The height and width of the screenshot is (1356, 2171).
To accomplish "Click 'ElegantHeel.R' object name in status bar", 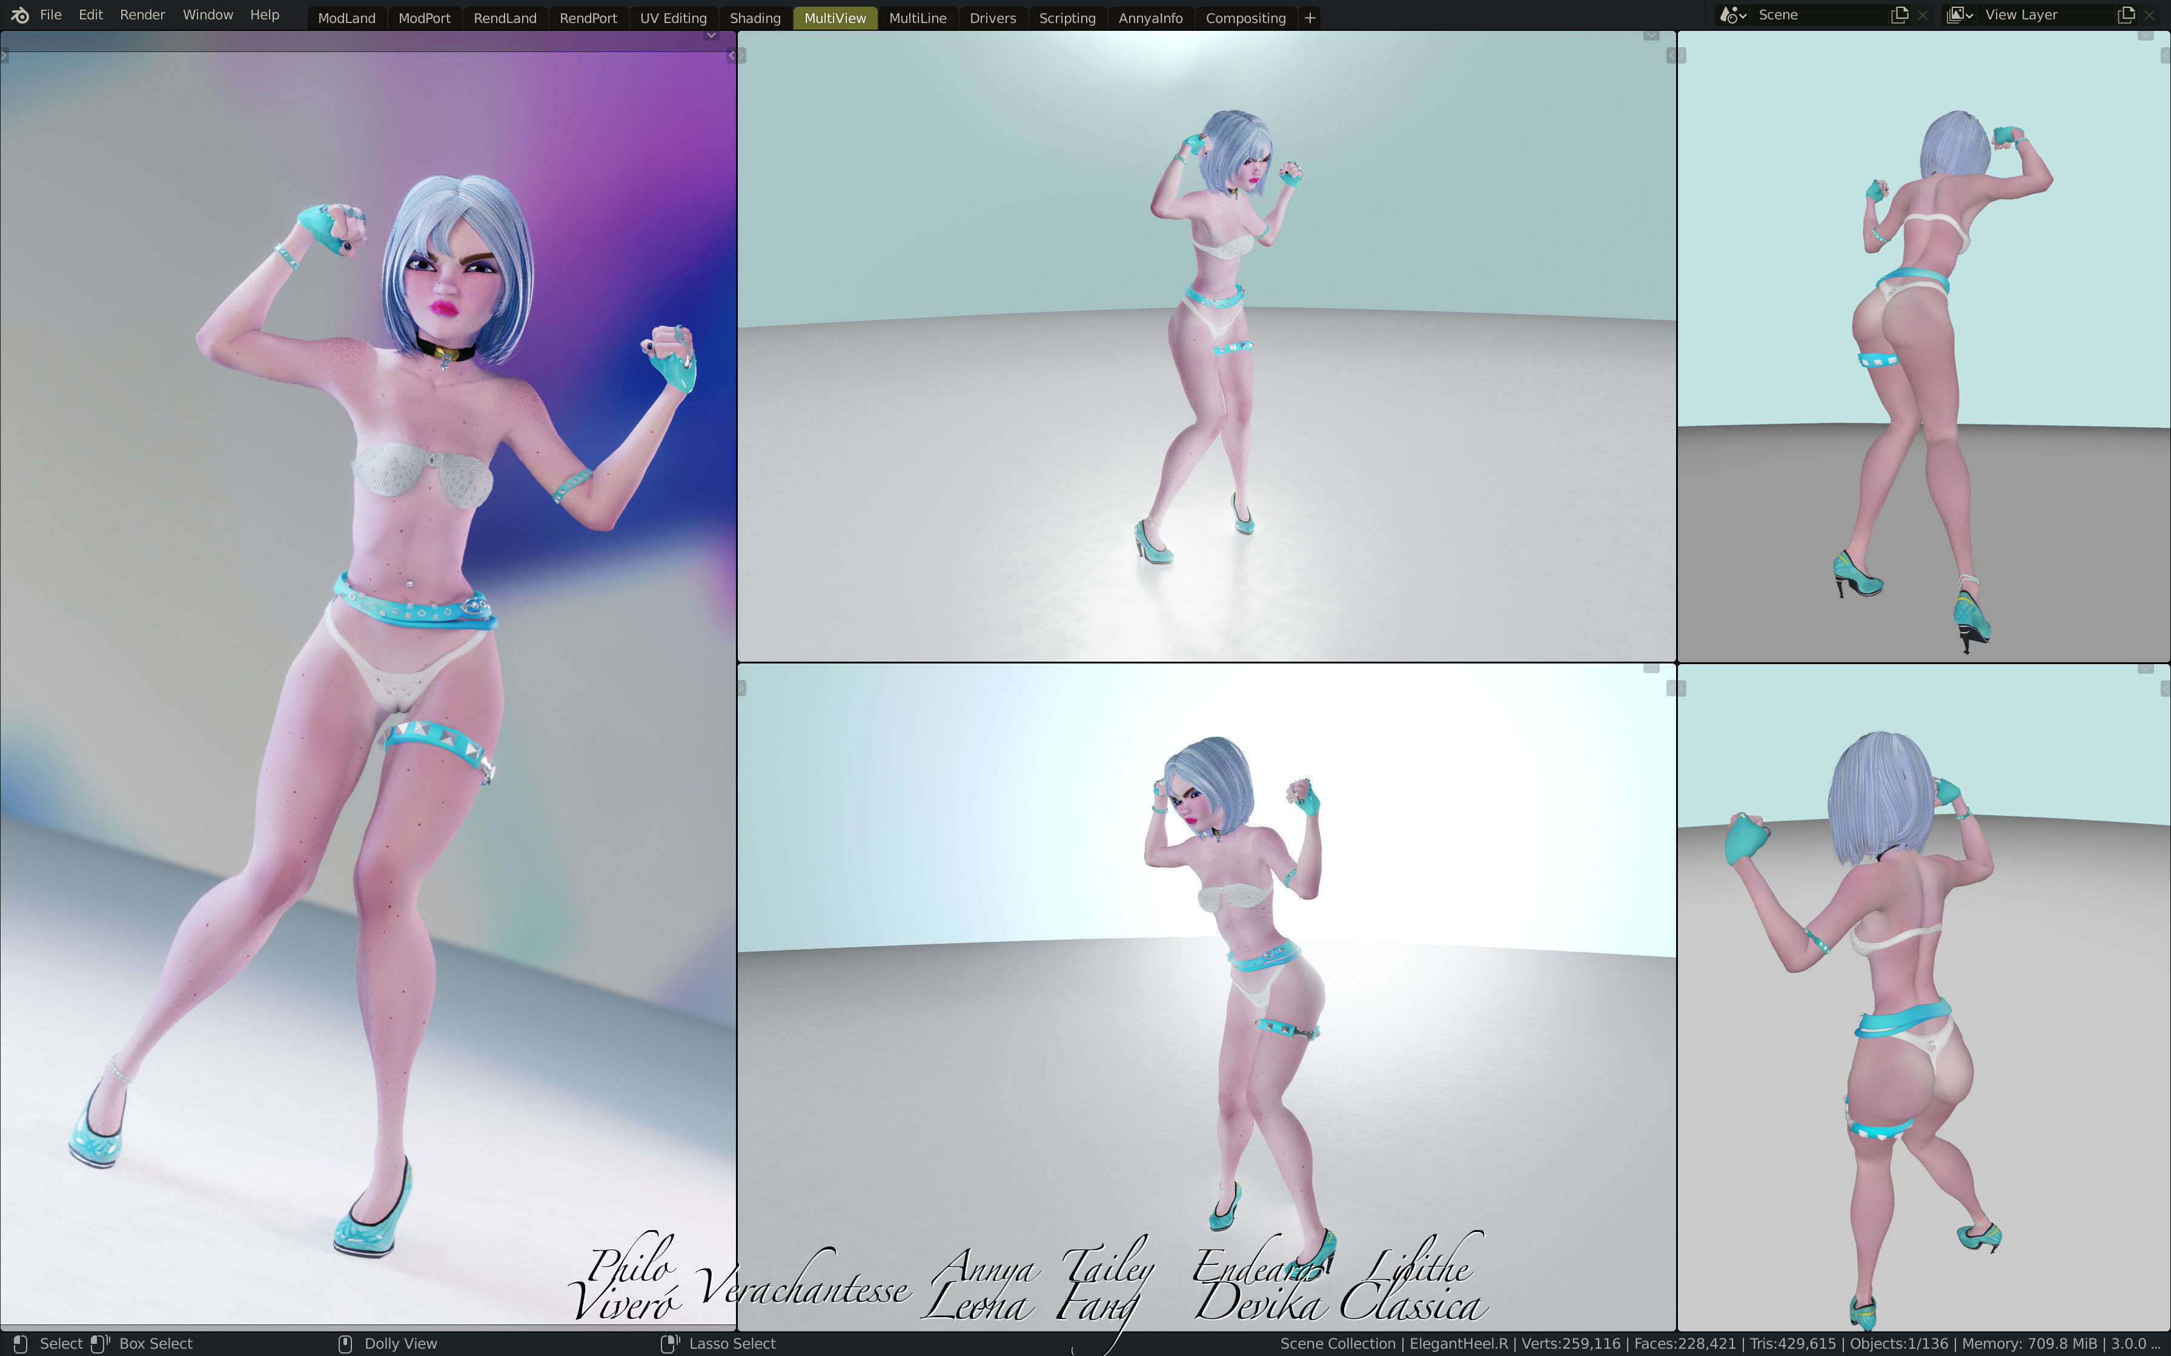I will (1459, 1343).
